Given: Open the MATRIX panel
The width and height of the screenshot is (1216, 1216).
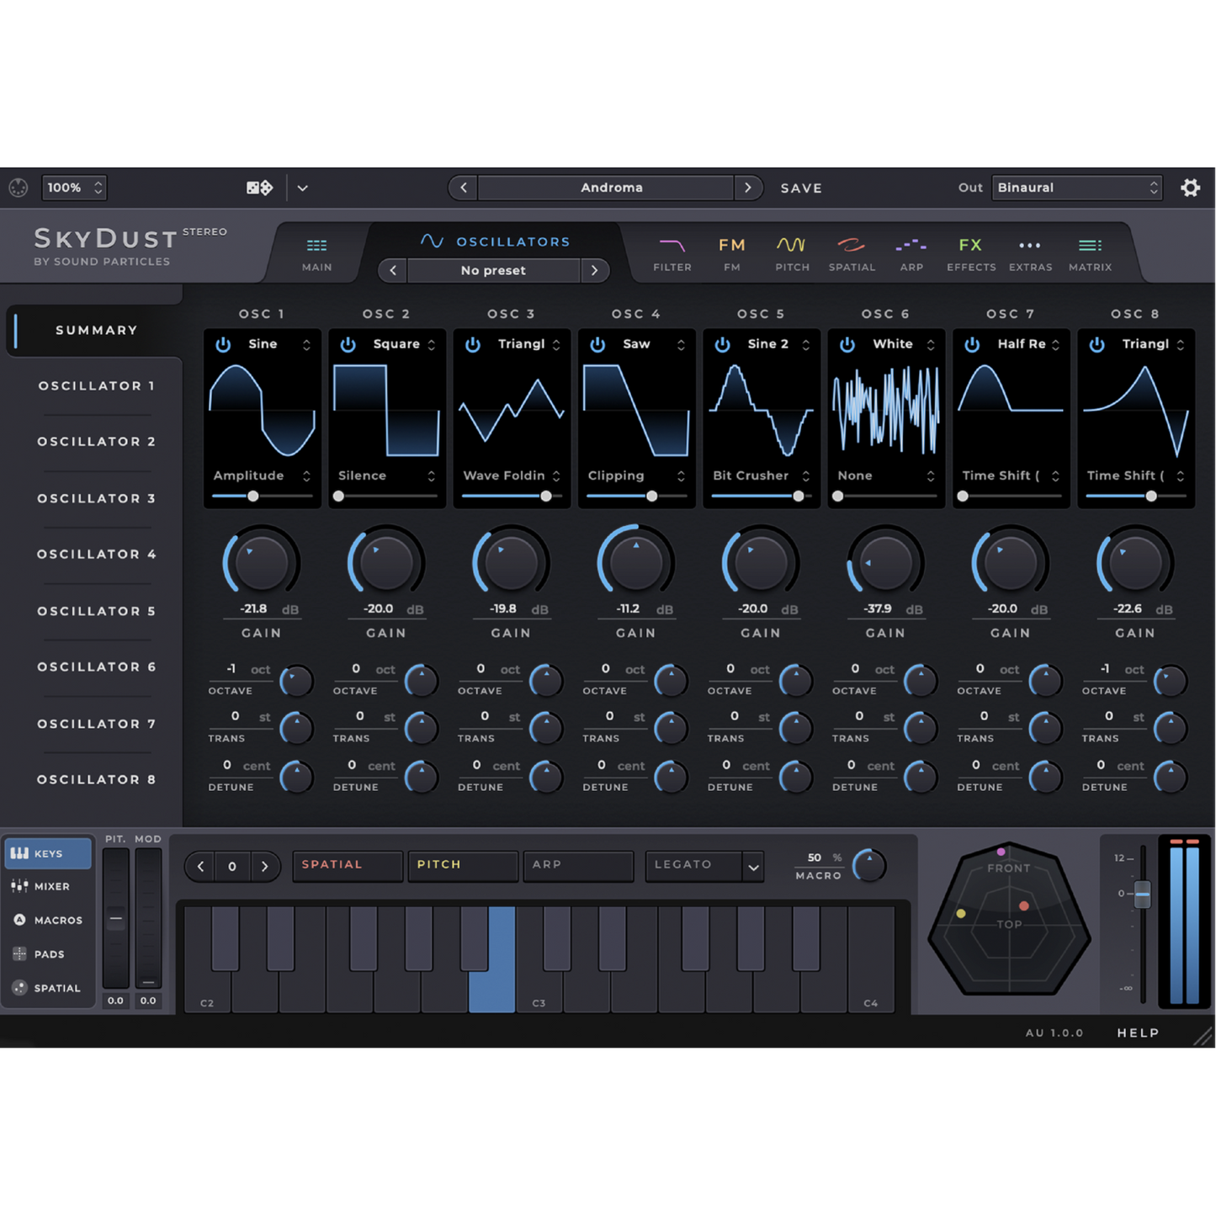Looking at the screenshot, I should [1090, 252].
